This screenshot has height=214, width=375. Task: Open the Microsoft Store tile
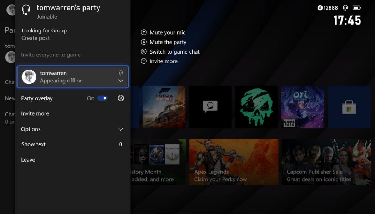click(x=349, y=106)
